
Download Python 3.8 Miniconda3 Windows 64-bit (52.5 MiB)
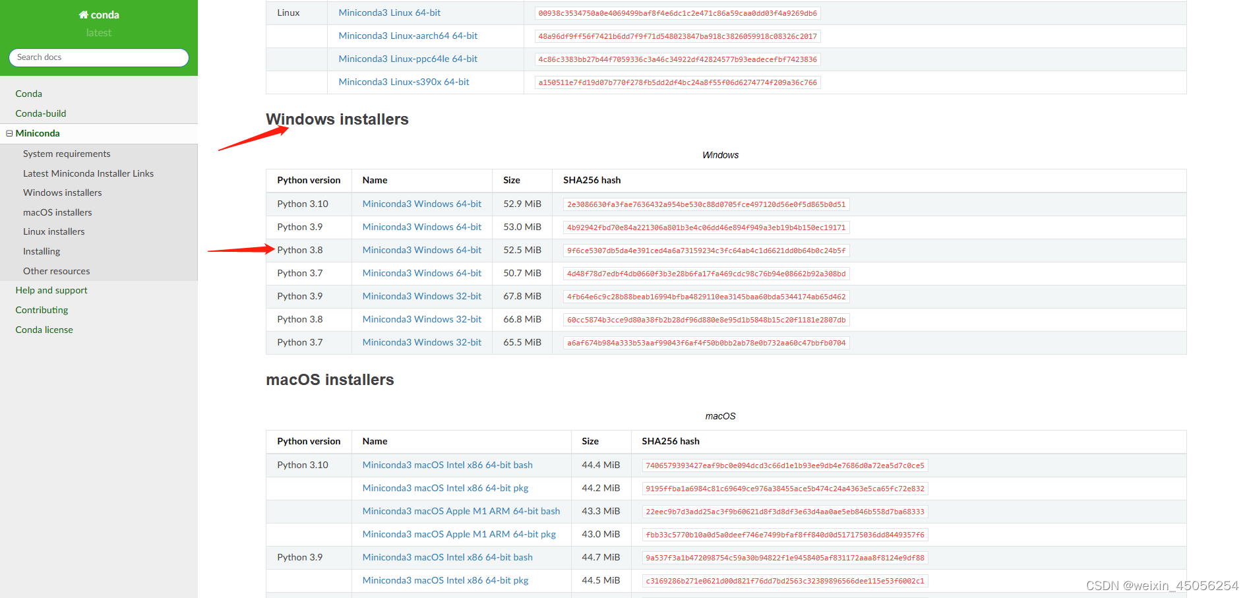click(422, 250)
